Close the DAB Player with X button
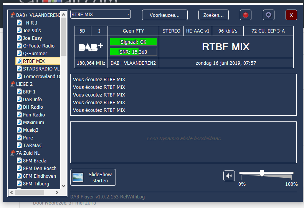The width and height of the screenshot is (304, 208). [x=291, y=15]
